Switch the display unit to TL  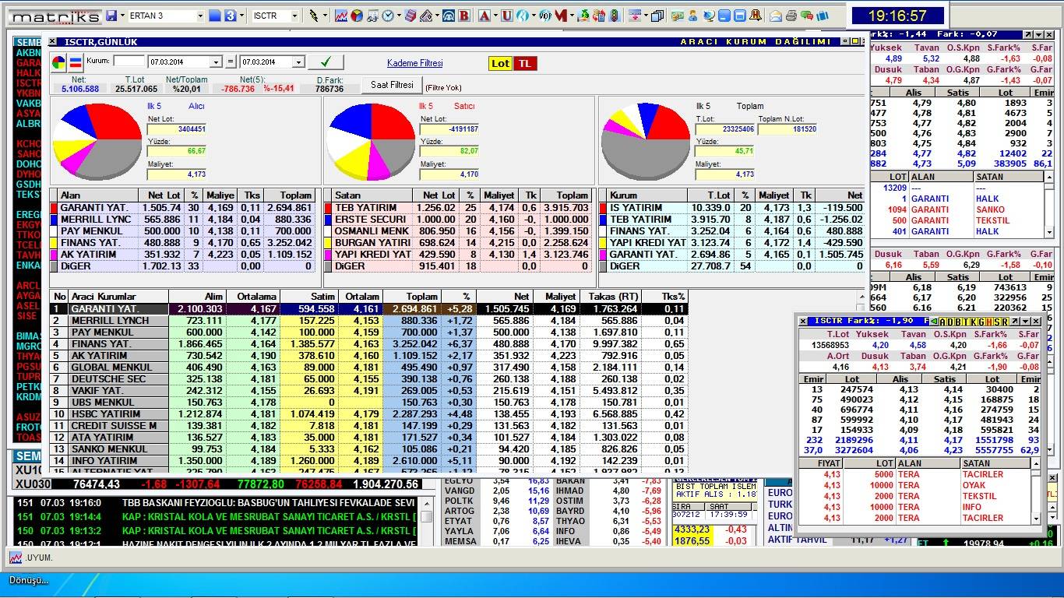tap(525, 63)
